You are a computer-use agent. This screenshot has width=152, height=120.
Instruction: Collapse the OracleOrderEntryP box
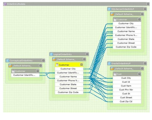click(145, 63)
